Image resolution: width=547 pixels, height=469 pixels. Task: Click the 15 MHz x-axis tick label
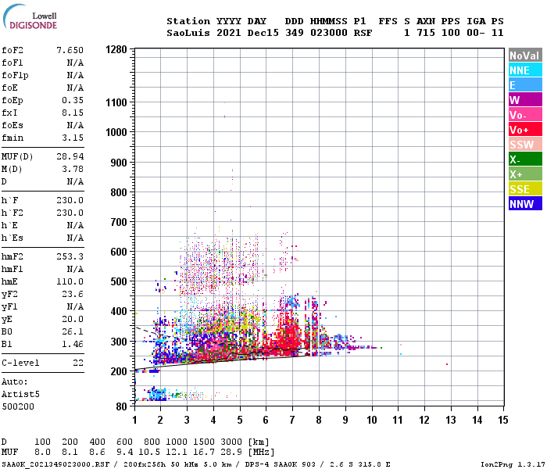click(503, 420)
